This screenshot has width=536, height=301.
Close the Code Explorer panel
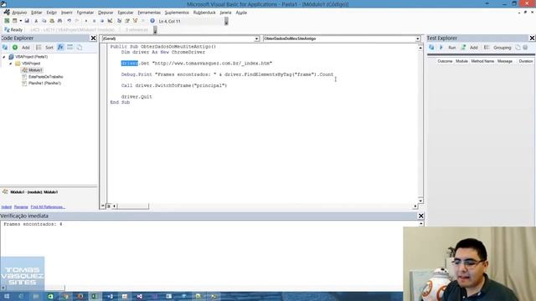(93, 38)
